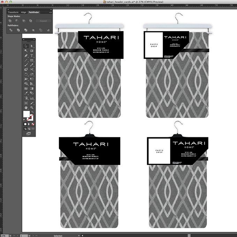Select the Rectangle tool
Image resolution: width=237 pixels, height=237 pixels.
point(32,60)
